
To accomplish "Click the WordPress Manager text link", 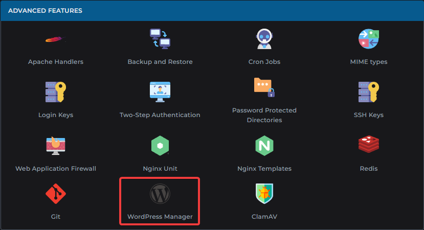I will (160, 217).
